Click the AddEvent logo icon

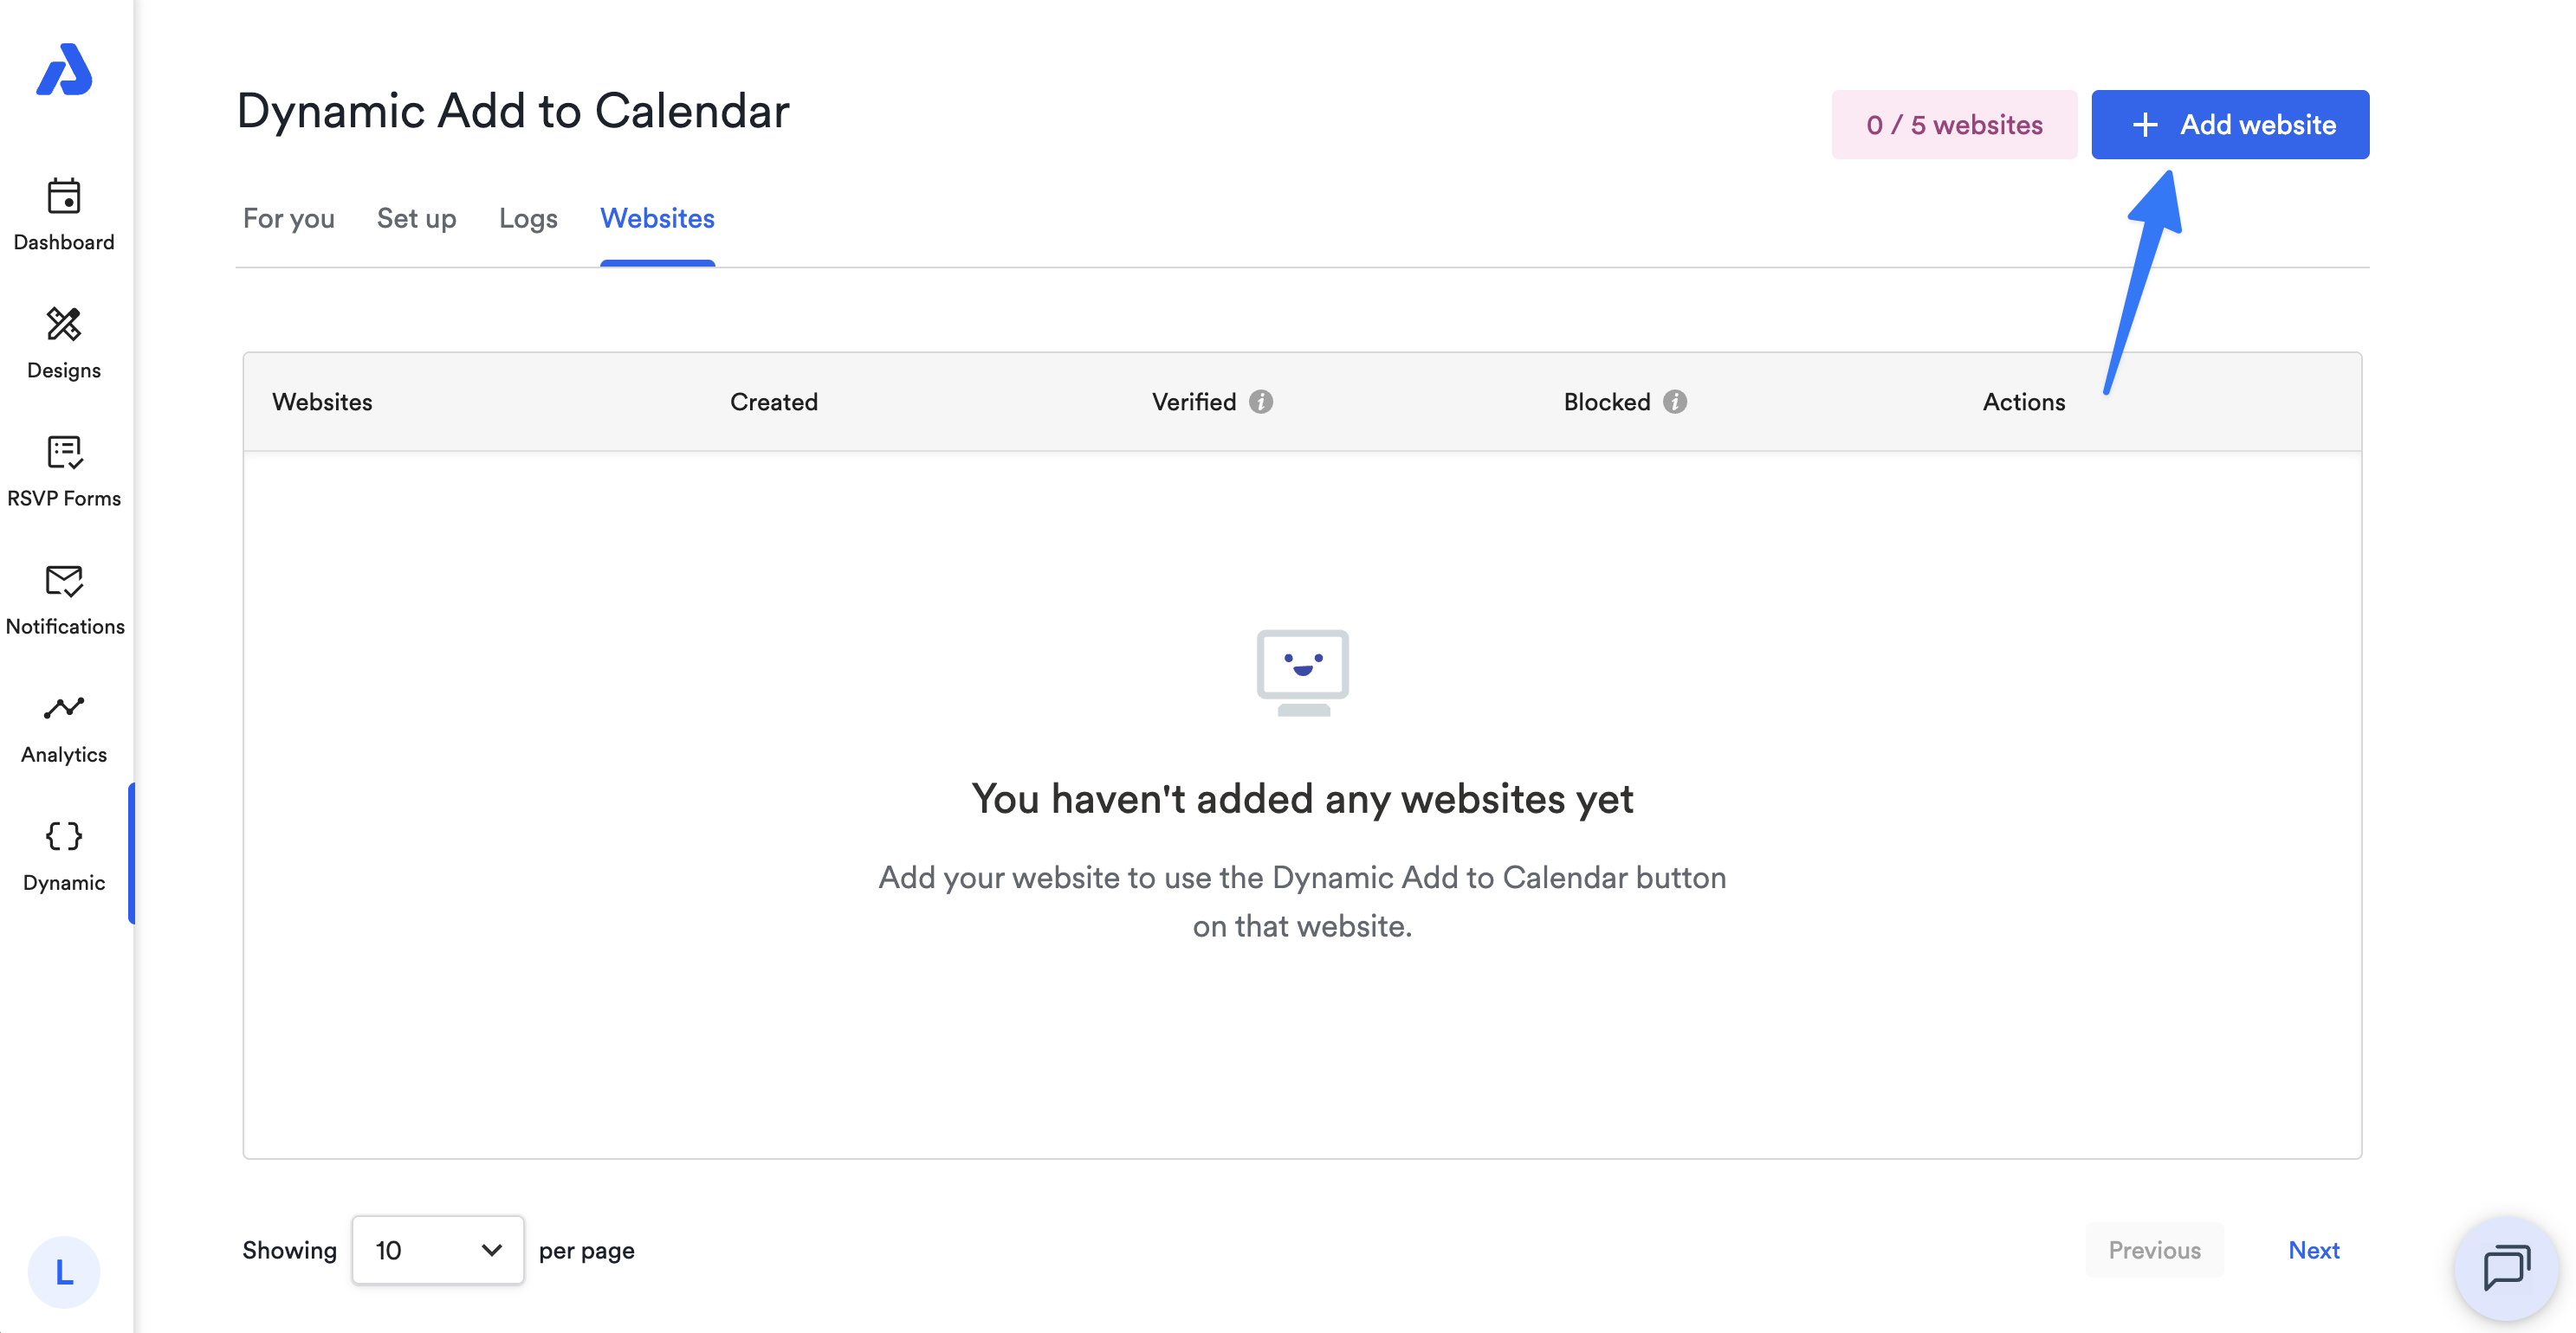tap(64, 69)
